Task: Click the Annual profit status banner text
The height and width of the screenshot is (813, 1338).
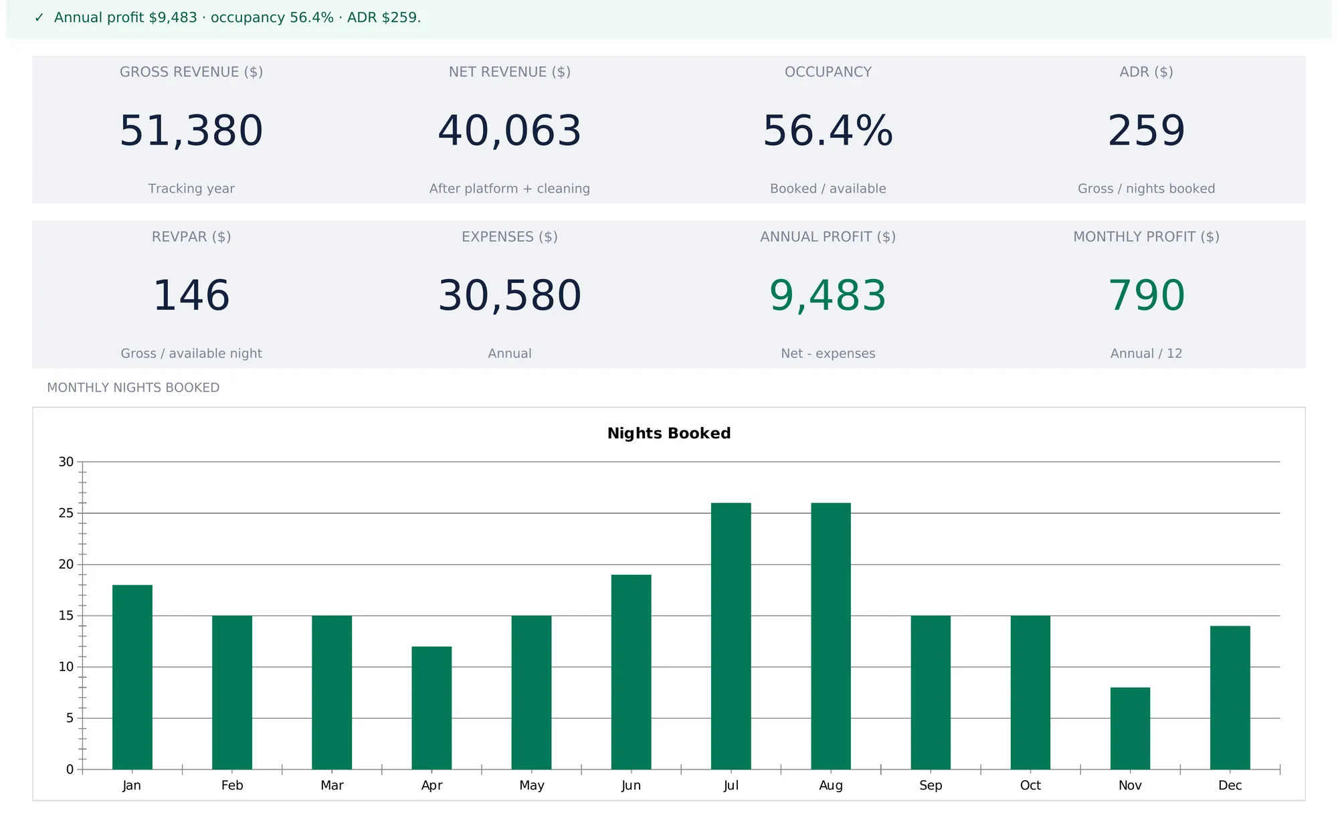Action: tap(237, 18)
